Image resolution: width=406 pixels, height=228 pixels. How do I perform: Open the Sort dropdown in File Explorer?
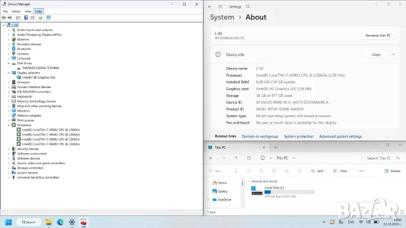click(318, 171)
